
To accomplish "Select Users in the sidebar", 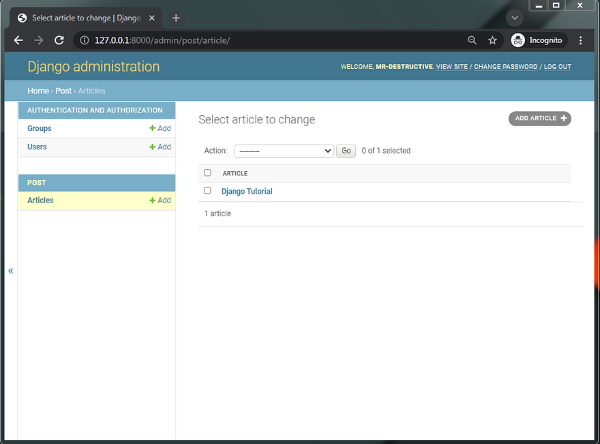I will click(37, 147).
